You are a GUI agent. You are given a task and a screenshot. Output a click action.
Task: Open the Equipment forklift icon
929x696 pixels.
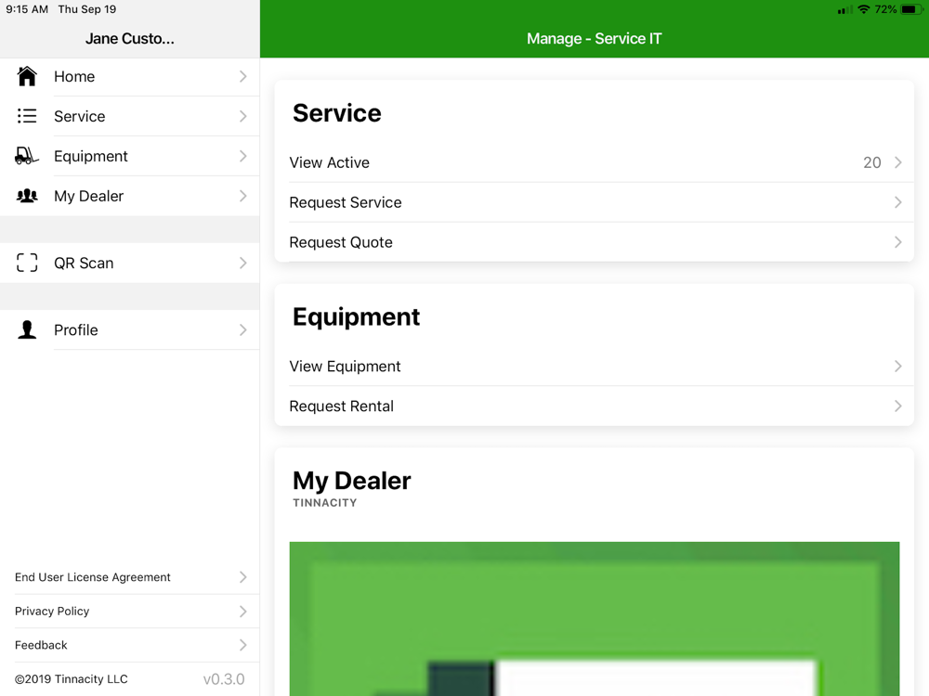click(27, 156)
